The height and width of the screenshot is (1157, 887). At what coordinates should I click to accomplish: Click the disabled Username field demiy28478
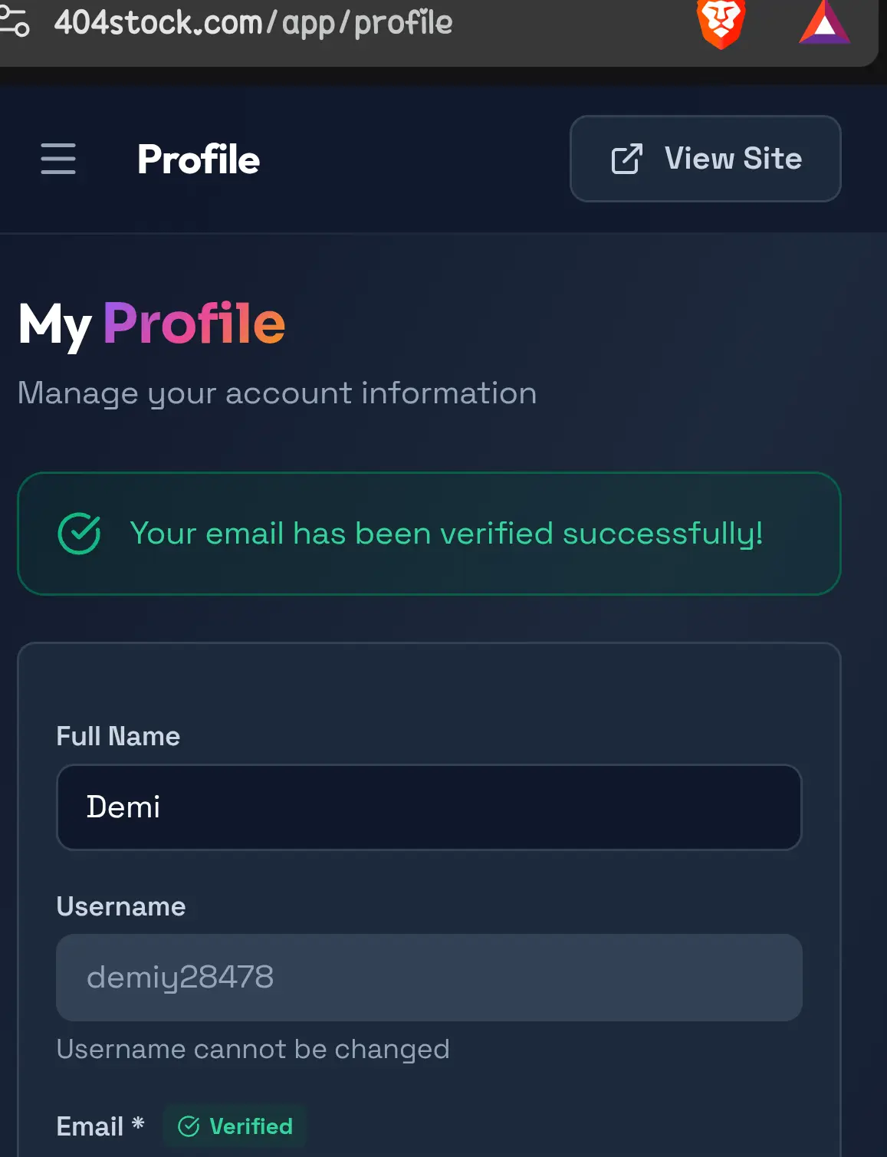pyautogui.click(x=429, y=978)
